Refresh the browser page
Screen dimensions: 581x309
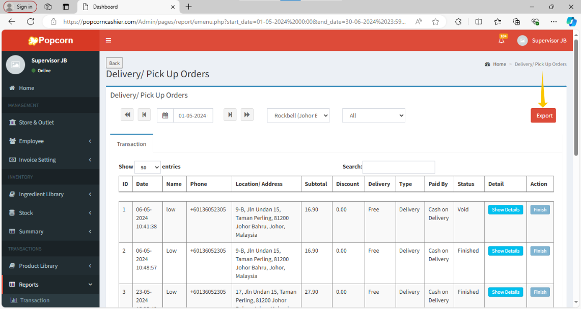pos(31,22)
